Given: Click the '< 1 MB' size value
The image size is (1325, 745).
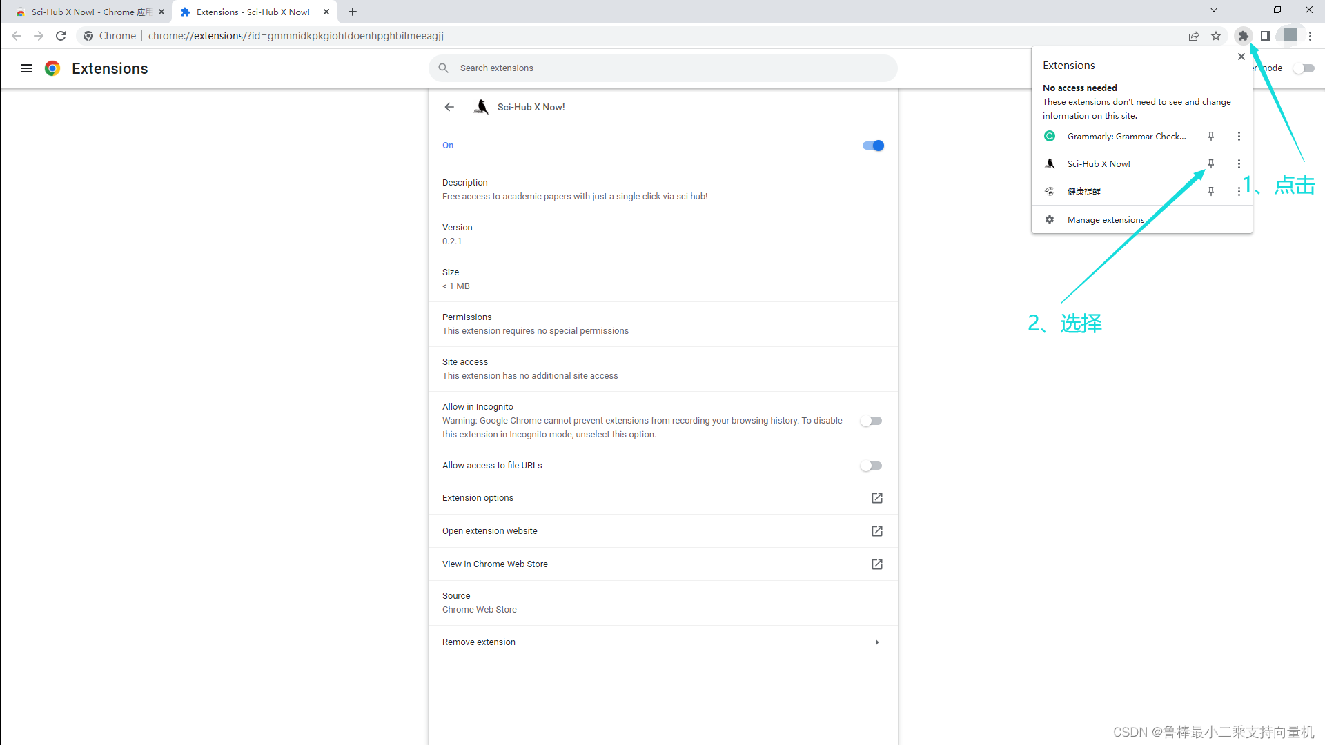Looking at the screenshot, I should click(x=455, y=286).
